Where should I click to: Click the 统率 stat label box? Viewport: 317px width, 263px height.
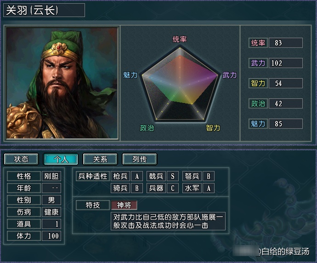(x=258, y=43)
